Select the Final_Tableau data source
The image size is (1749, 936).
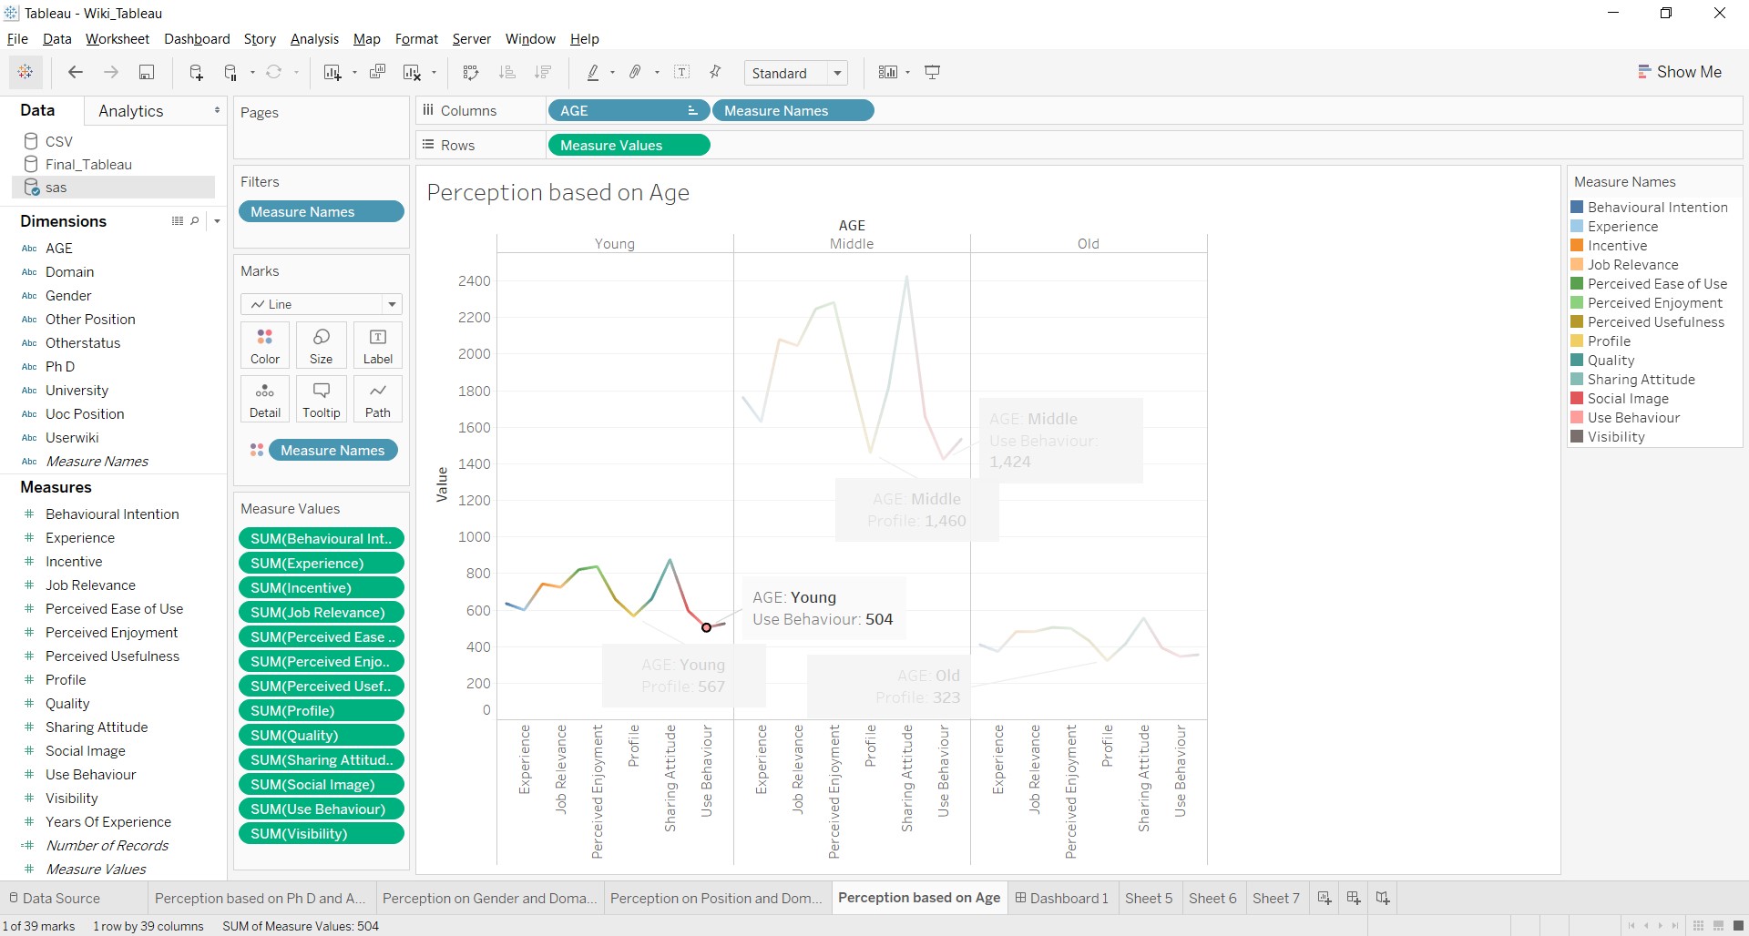point(88,165)
